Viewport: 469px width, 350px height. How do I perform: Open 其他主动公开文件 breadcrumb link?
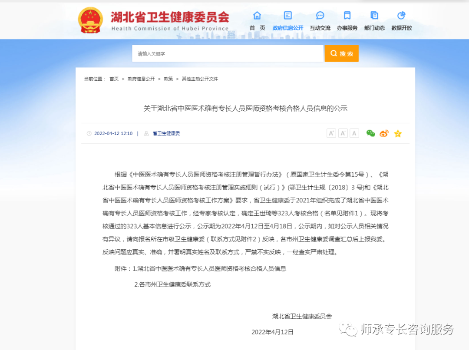tap(200, 79)
